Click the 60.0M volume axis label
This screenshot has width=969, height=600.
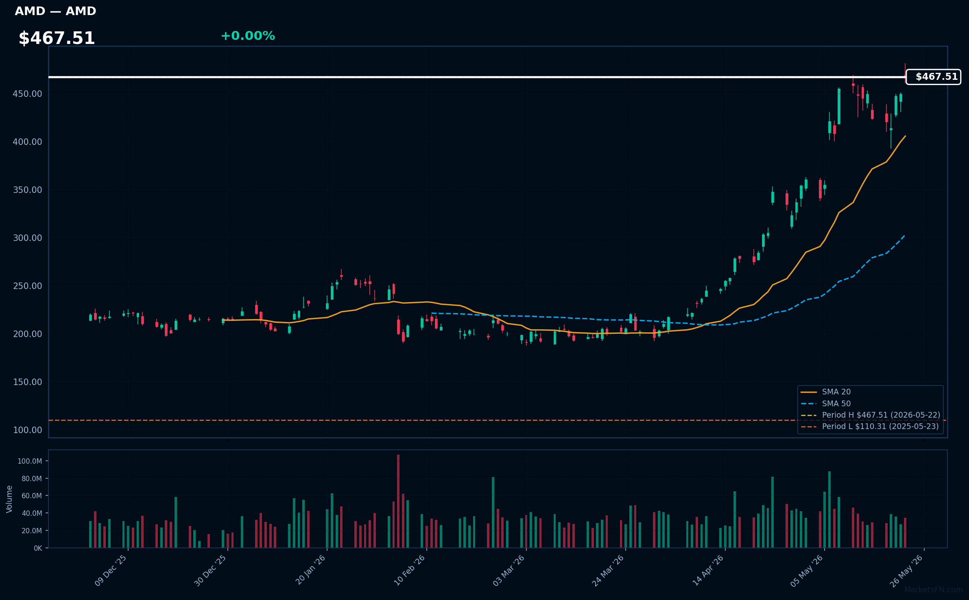(32, 496)
